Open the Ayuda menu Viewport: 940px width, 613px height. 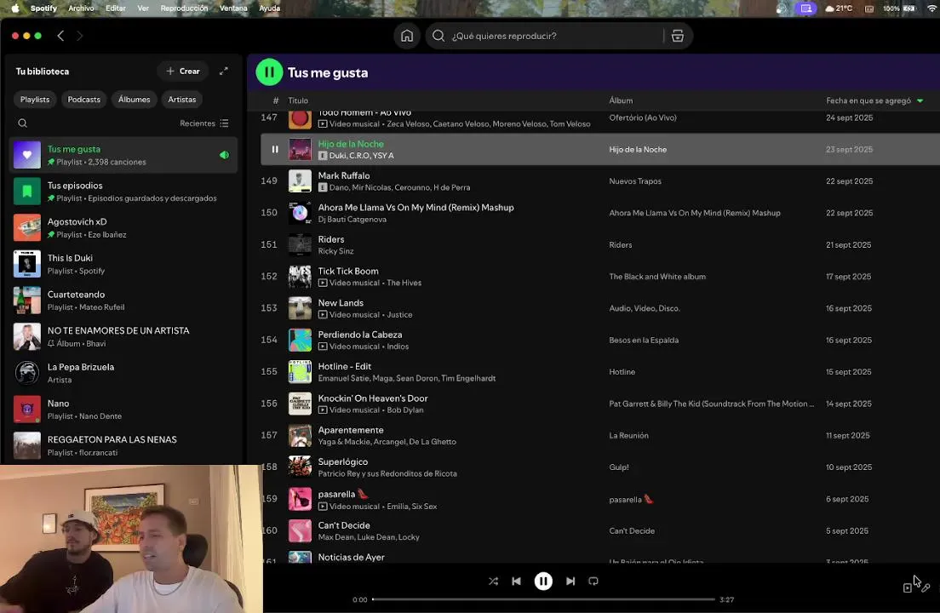pos(269,9)
